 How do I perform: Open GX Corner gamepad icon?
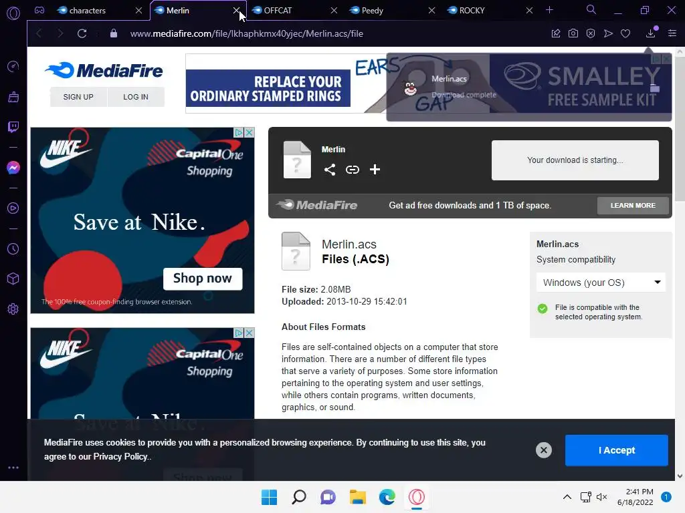[x=39, y=10]
